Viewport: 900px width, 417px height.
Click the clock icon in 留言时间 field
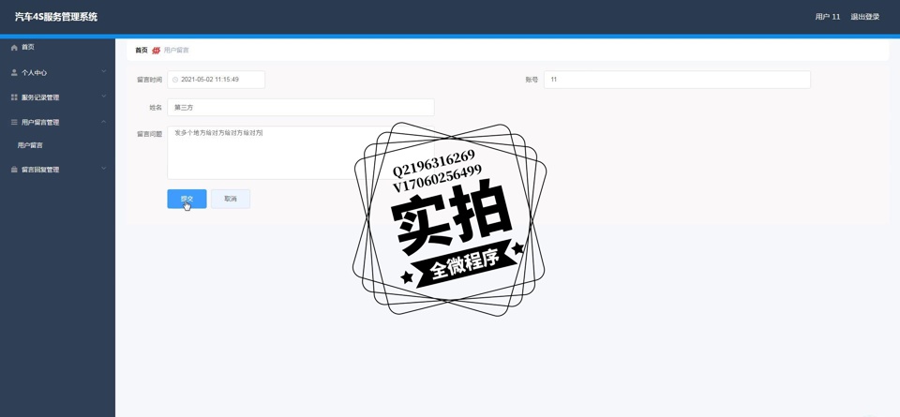click(x=175, y=80)
